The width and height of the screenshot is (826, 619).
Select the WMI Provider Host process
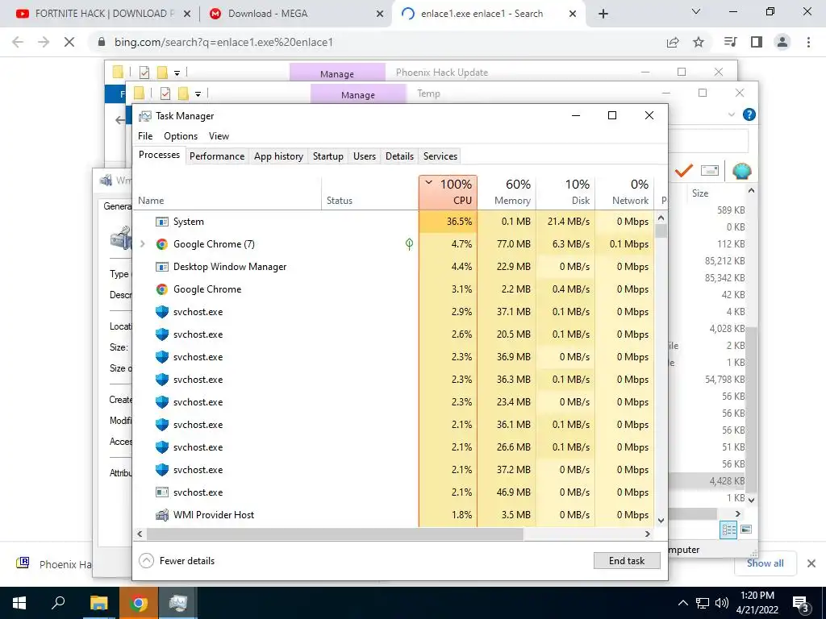tap(393, 515)
